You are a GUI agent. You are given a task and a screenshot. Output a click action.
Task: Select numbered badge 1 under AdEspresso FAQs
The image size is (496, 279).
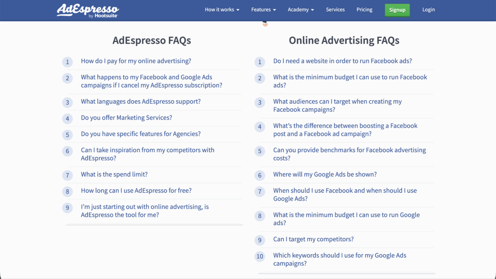pyautogui.click(x=67, y=62)
